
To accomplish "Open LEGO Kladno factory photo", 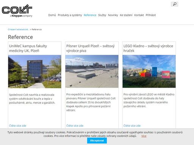I will point(149,71).
